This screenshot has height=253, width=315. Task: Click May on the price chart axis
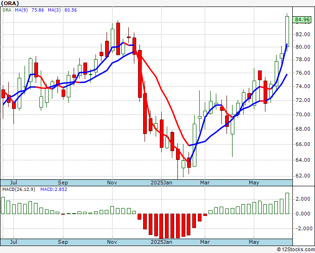click(254, 183)
